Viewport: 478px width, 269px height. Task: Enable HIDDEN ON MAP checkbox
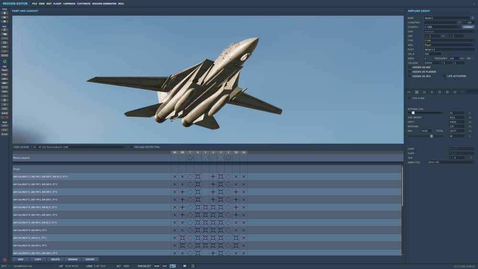[x=410, y=67]
